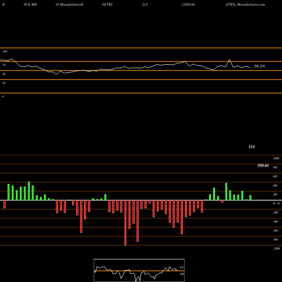
Task: Click the RSI axis label 70
Action: click(x=4, y=65)
